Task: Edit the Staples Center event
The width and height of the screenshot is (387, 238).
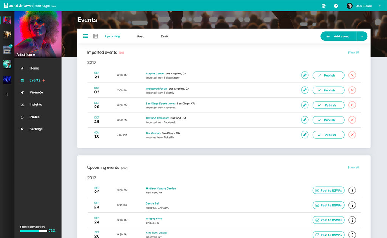Action: point(305,75)
